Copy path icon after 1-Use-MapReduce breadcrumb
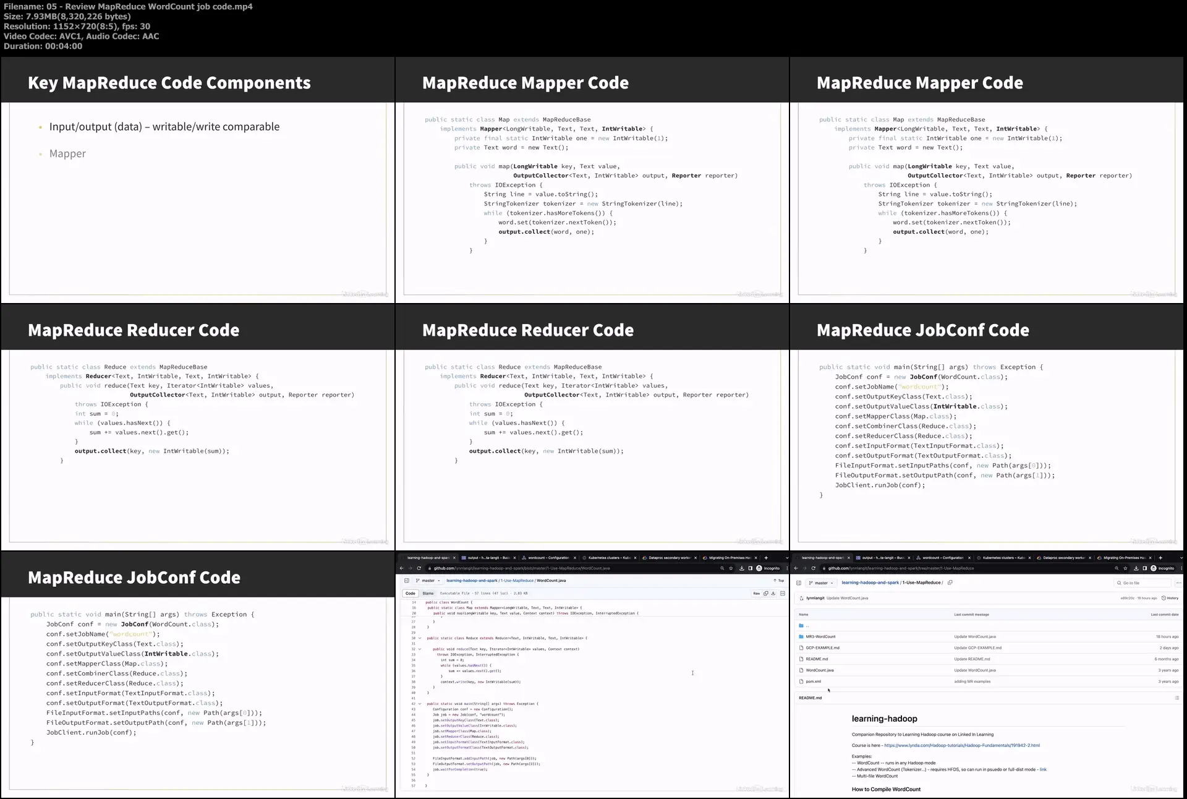 click(x=950, y=583)
